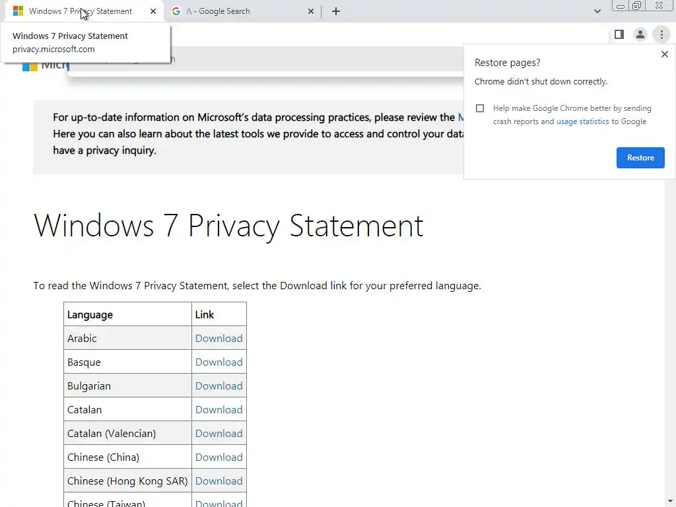Toggle the Chrome side panel icon

(619, 34)
